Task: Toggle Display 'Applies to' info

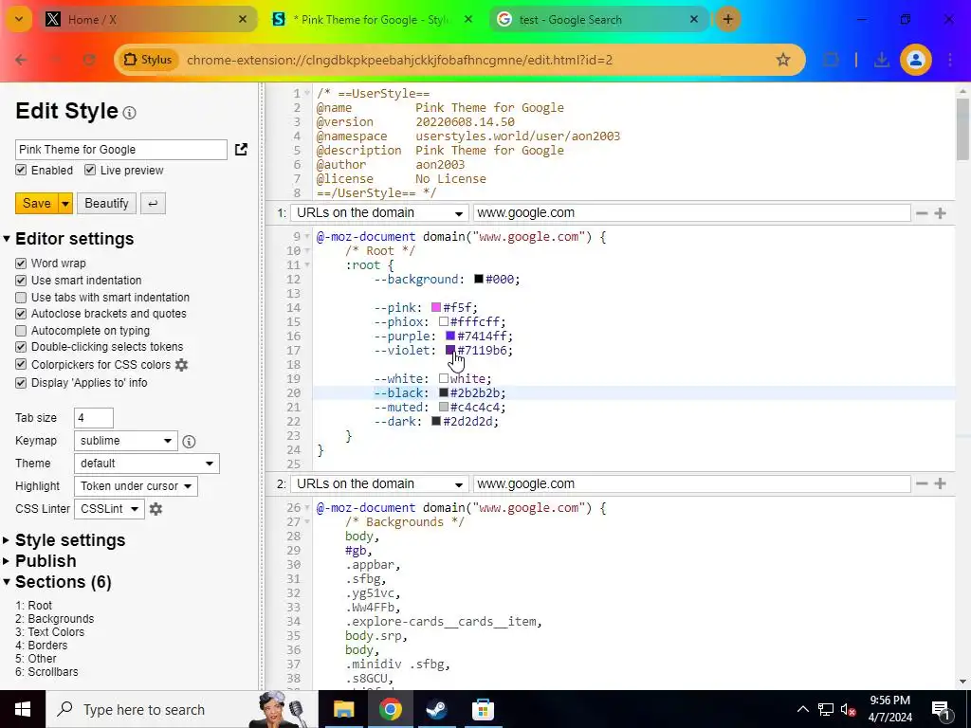Action: 21,383
